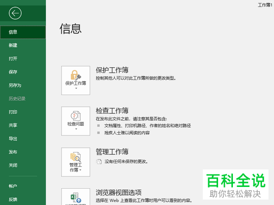Click the 检查工作簿 section heading
Image resolution: width=274 pixels, height=205 pixels.
tap(112, 110)
